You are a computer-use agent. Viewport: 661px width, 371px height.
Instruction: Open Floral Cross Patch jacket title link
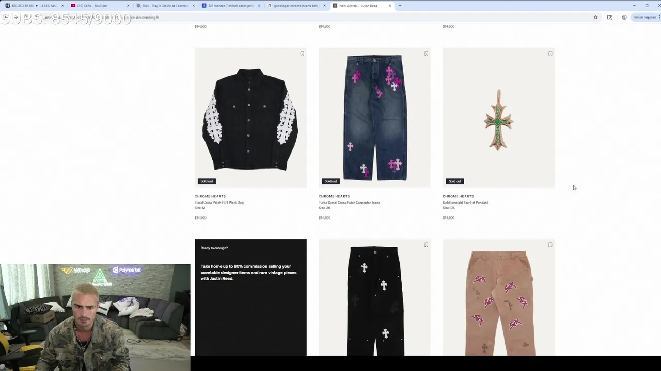(x=219, y=203)
